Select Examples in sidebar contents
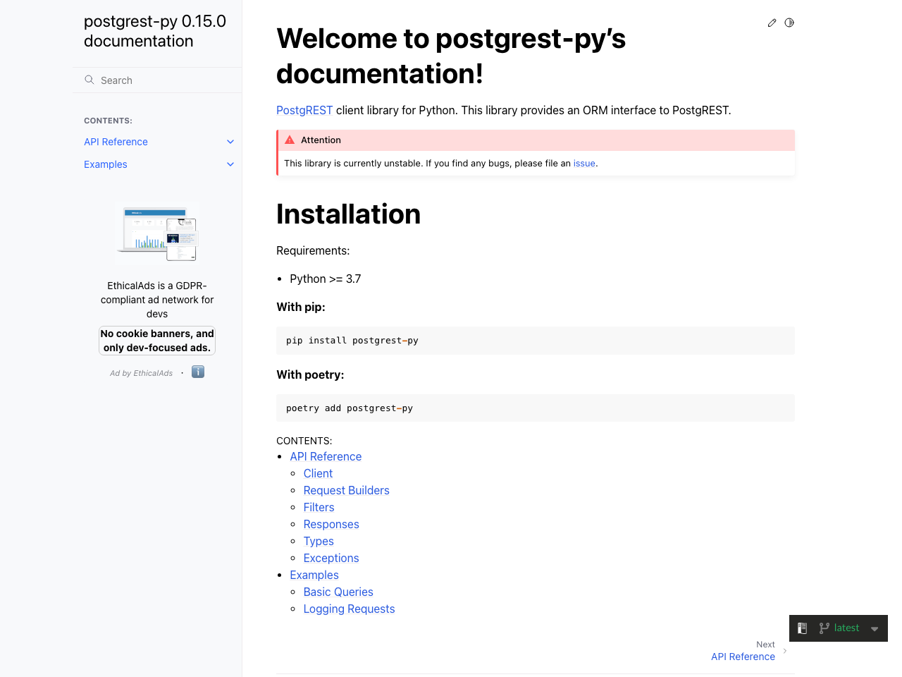This screenshot has width=902, height=677. pos(105,164)
